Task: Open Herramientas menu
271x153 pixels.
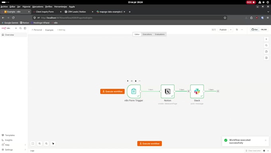Action: pyautogui.click(x=61, y=6)
